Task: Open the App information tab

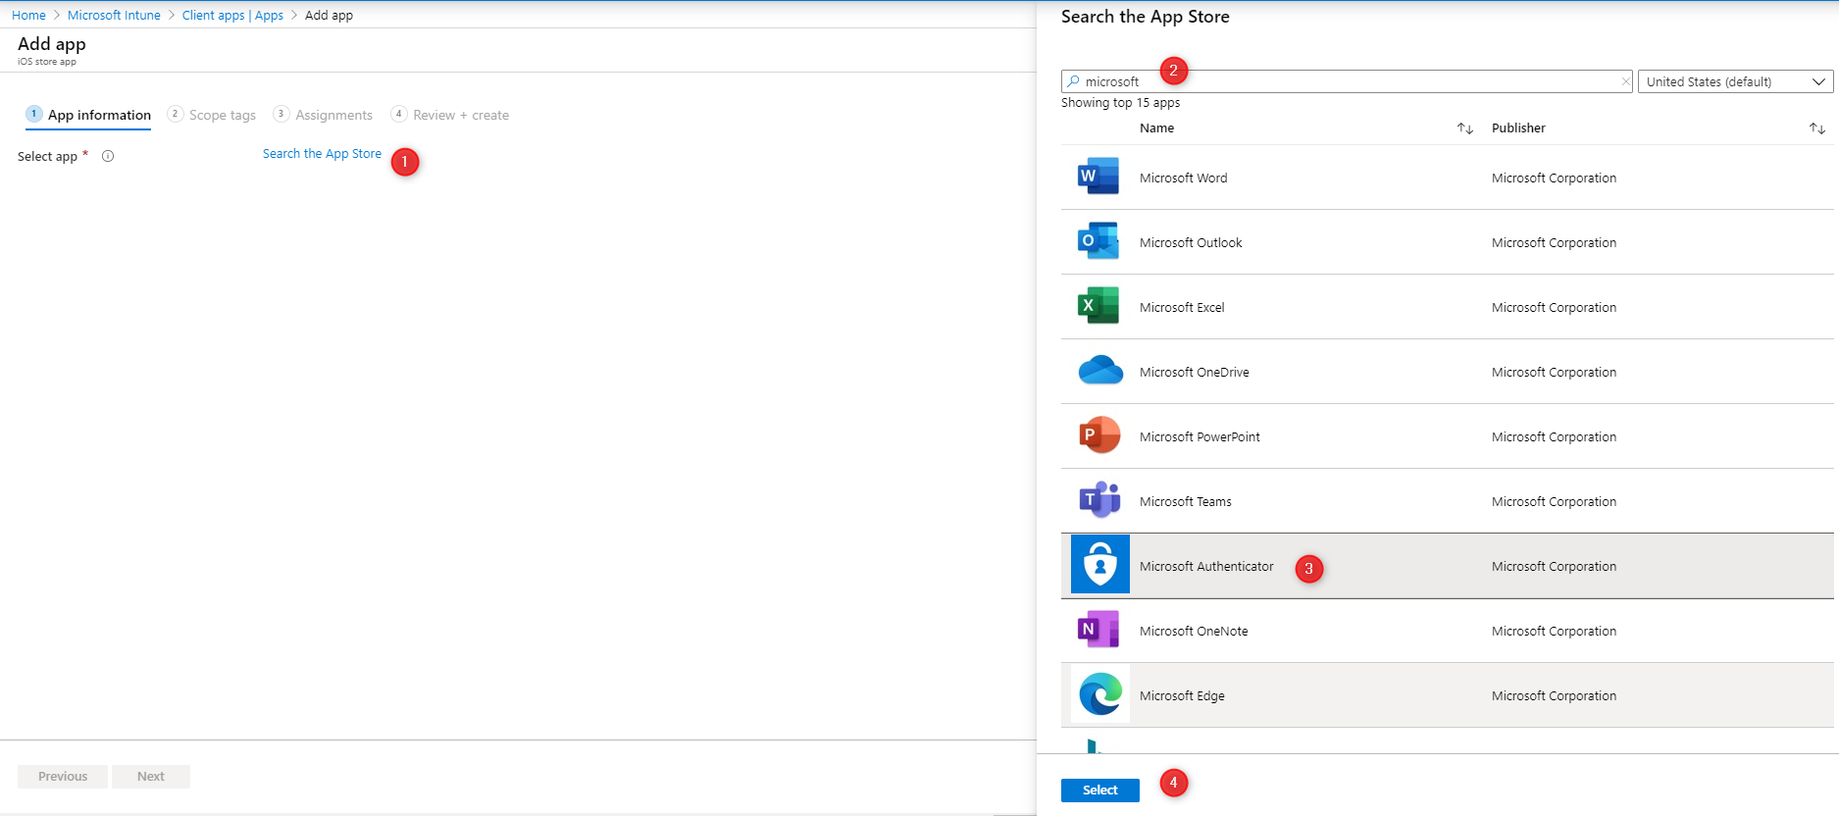Action: click(88, 115)
